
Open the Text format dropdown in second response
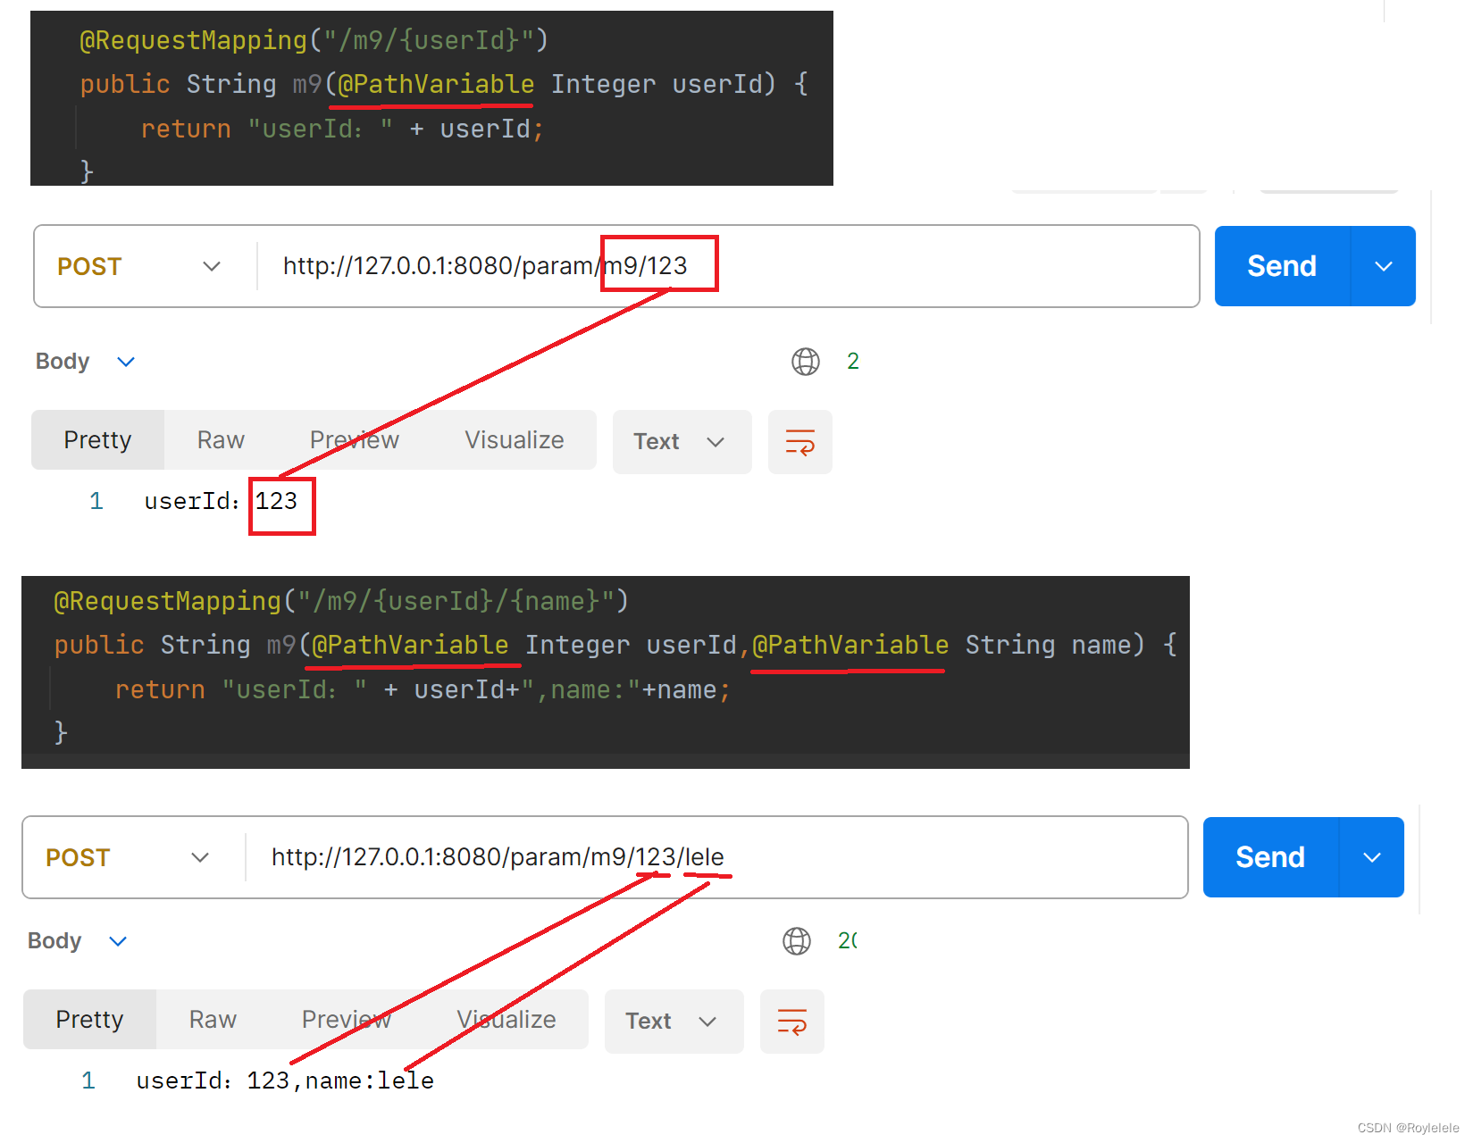(674, 1021)
